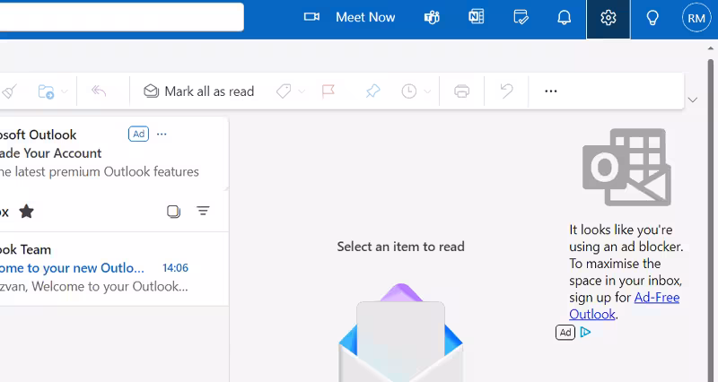Open the message list filter menu

[x=204, y=212]
